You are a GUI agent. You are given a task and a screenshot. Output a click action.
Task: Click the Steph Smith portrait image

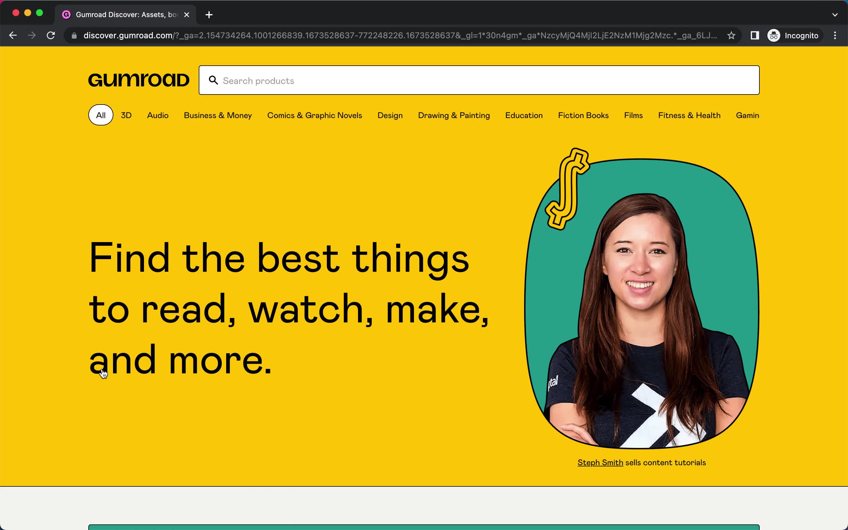click(642, 304)
